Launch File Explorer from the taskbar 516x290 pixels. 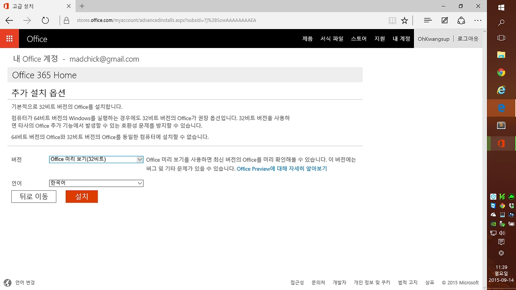501,55
